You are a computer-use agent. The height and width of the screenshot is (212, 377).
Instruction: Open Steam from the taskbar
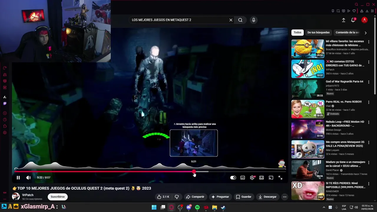223,207
